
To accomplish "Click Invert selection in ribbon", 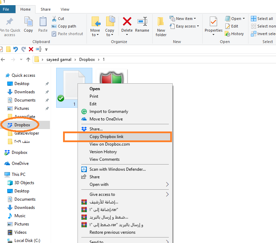I will [x=263, y=34].
